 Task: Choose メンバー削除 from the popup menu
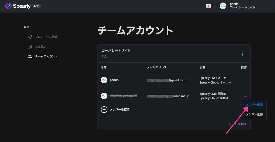[255, 114]
